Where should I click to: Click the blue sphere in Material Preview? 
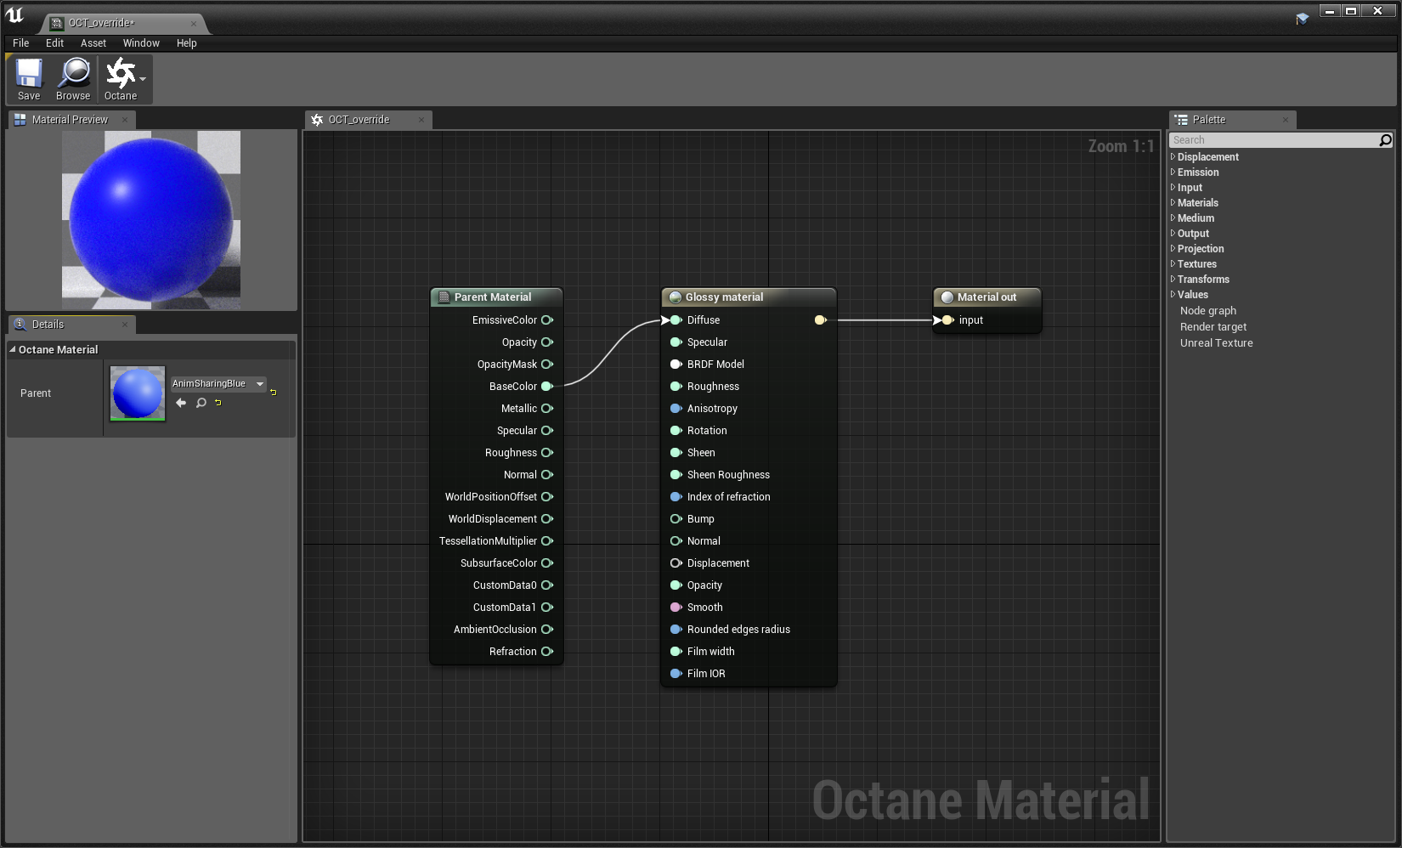coord(151,219)
